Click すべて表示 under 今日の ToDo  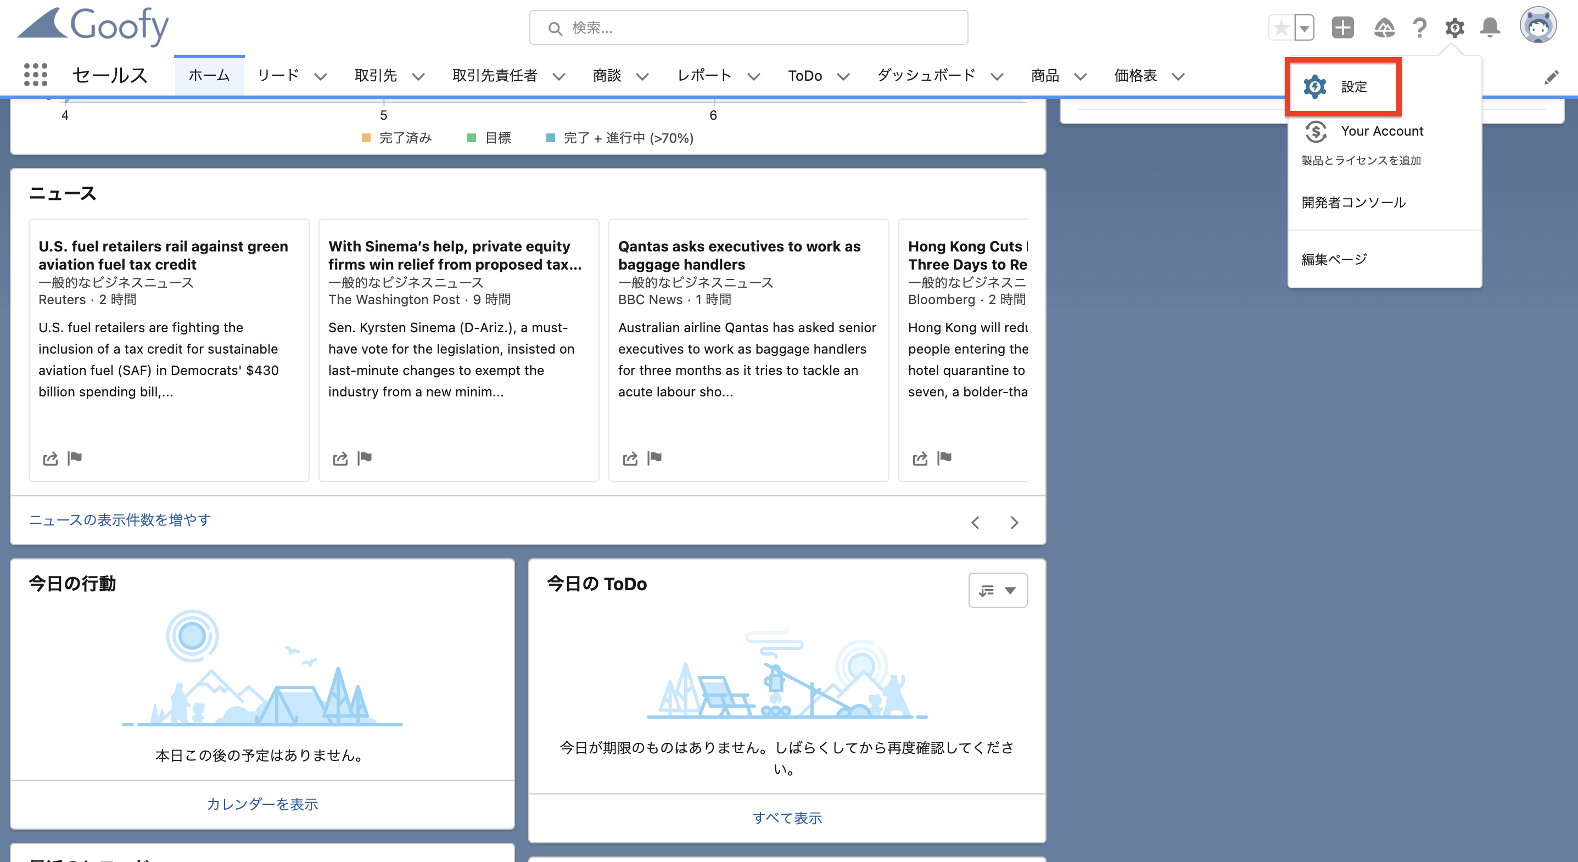[787, 819]
